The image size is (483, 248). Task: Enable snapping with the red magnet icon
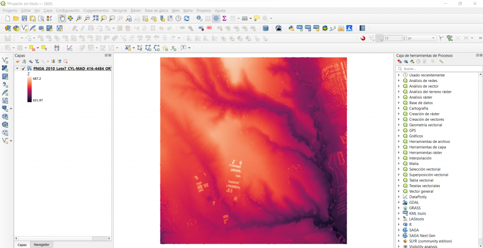click(x=363, y=38)
